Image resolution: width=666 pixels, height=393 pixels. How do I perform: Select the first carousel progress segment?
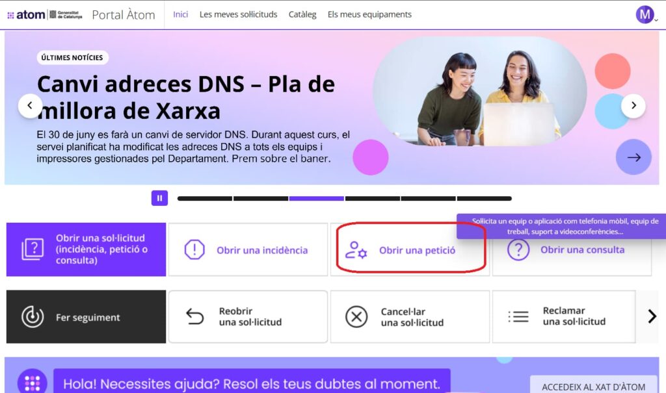(205, 199)
